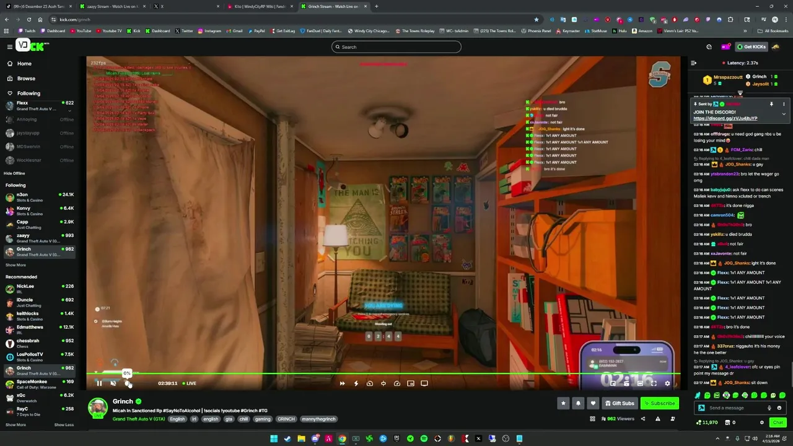Adjust the volume slider knob at 0%
The width and height of the screenshot is (793, 446).
127,383
